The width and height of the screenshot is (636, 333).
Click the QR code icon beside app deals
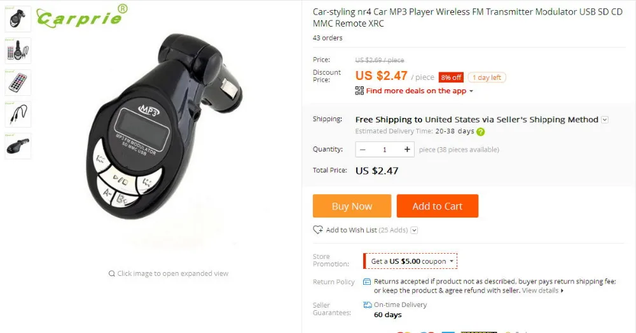click(x=359, y=91)
